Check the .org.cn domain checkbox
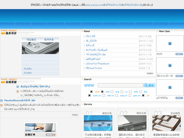The image size is (184, 138). 117,95
